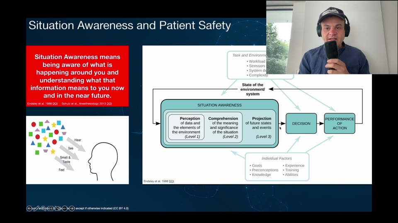Image resolution: width=398 pixels, height=223 pixels.
Task: Click the 'See' arrow label
Action: click(x=70, y=148)
